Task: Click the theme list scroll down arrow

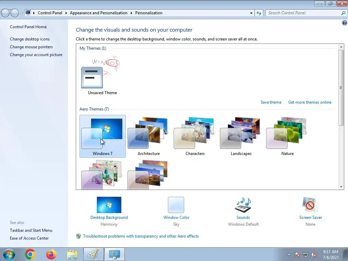Action: tap(341, 187)
